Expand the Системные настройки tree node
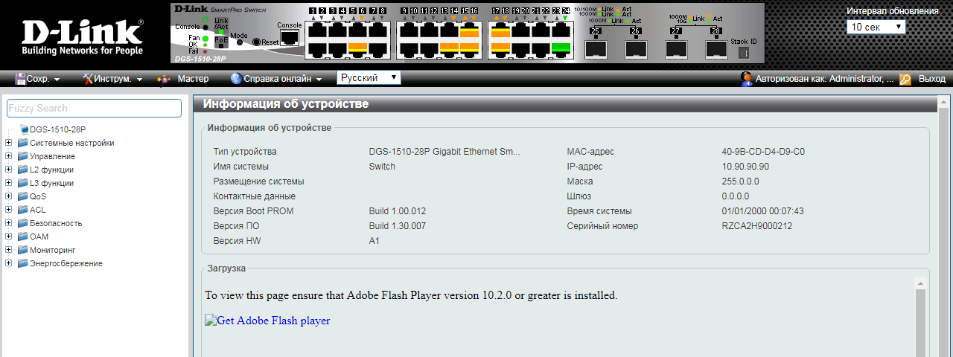The width and height of the screenshot is (953, 357). point(8,143)
